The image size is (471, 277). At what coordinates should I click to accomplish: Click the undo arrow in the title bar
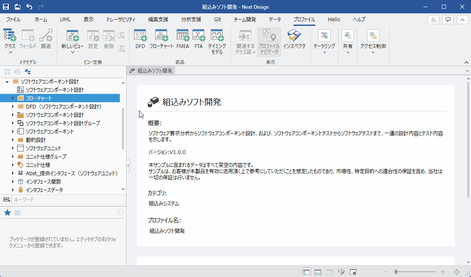click(x=29, y=7)
